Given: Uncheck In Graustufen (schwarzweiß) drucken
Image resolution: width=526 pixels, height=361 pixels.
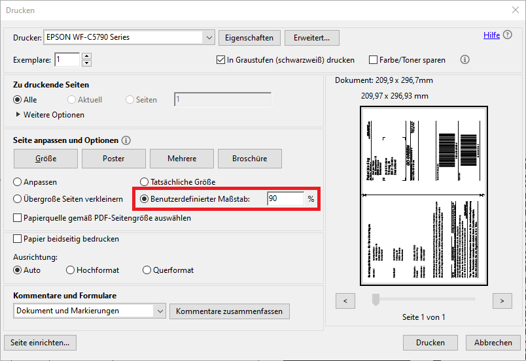Looking at the screenshot, I should tap(220, 60).
